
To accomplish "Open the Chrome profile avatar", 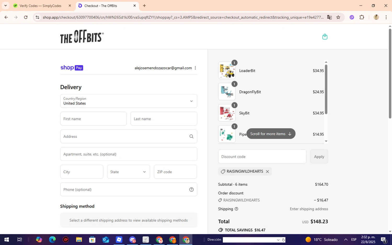I will (376, 17).
